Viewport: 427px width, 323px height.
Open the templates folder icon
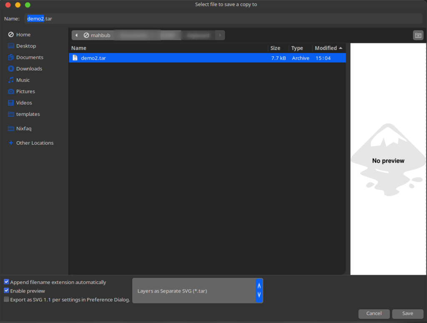[11, 114]
